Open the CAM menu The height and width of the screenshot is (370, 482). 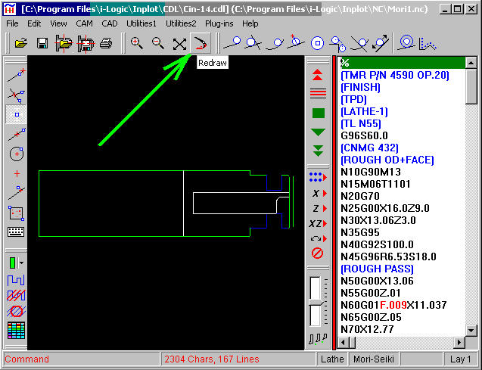[84, 23]
